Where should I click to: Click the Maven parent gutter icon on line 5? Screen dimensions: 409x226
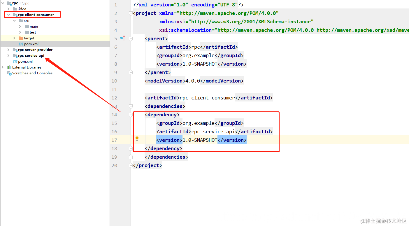pyautogui.click(x=122, y=38)
